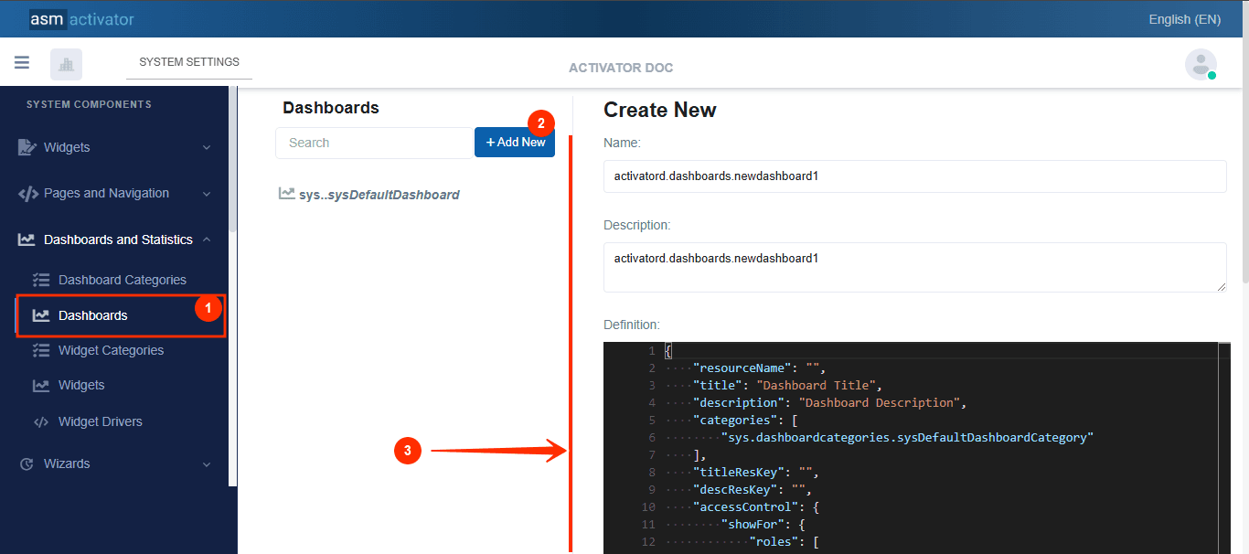This screenshot has width=1249, height=554.
Task: Click the chart icon button beside hamburger
Action: [x=66, y=64]
